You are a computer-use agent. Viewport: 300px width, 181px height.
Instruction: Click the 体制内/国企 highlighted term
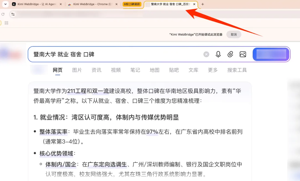click(x=61, y=164)
